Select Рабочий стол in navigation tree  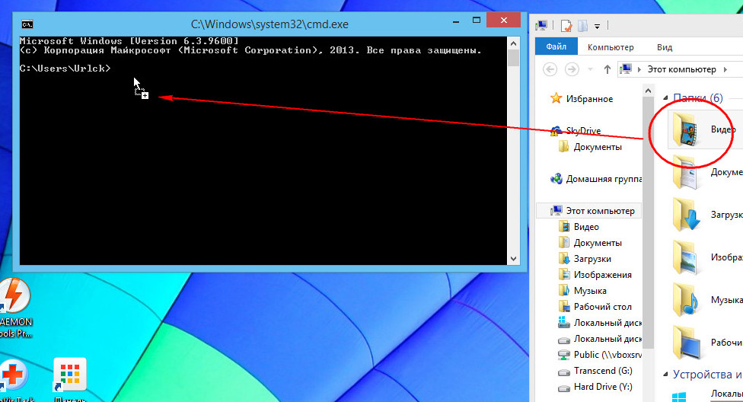pos(602,307)
